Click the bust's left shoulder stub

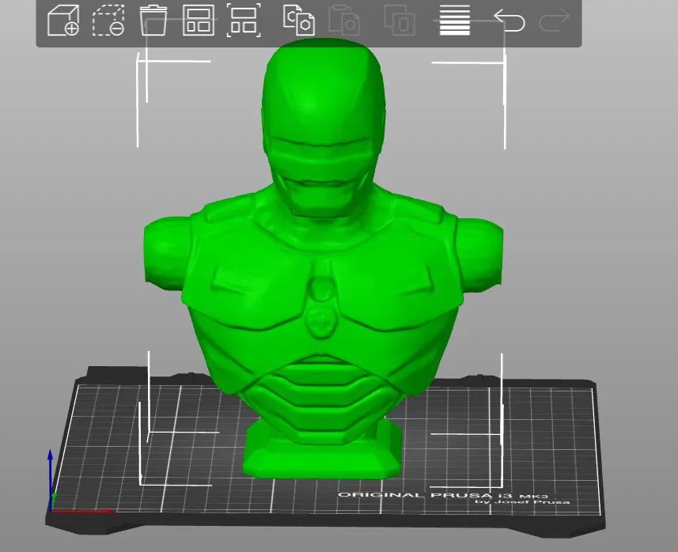[166, 253]
